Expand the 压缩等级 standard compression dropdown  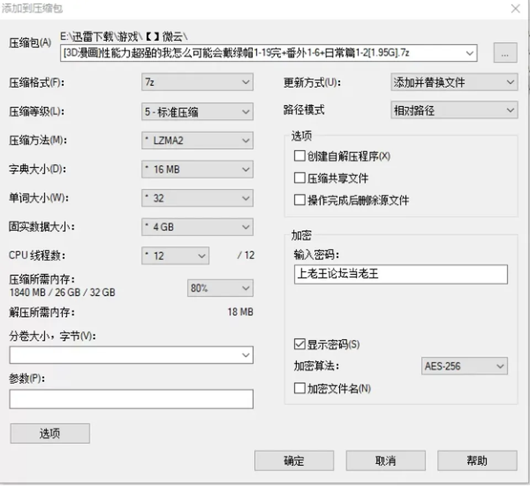[x=198, y=112]
